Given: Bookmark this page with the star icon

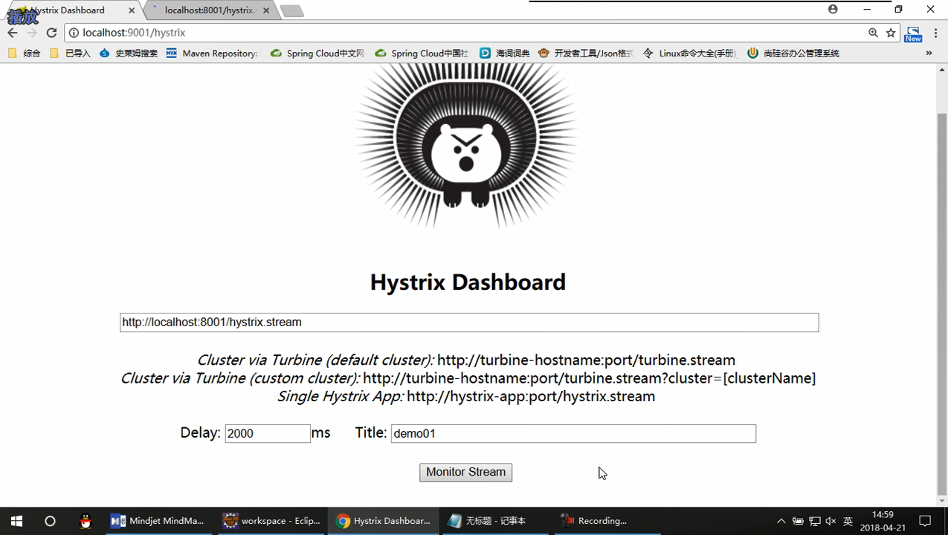Looking at the screenshot, I should 891,33.
